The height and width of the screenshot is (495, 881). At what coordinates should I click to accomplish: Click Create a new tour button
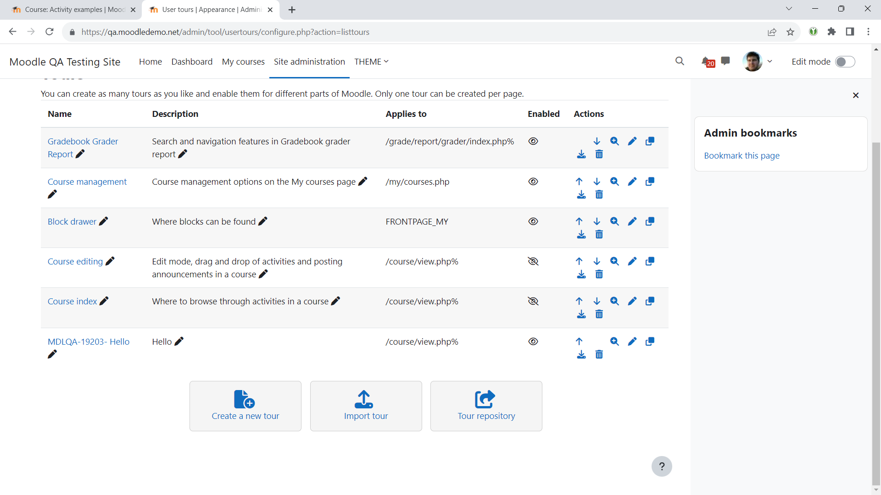point(245,406)
